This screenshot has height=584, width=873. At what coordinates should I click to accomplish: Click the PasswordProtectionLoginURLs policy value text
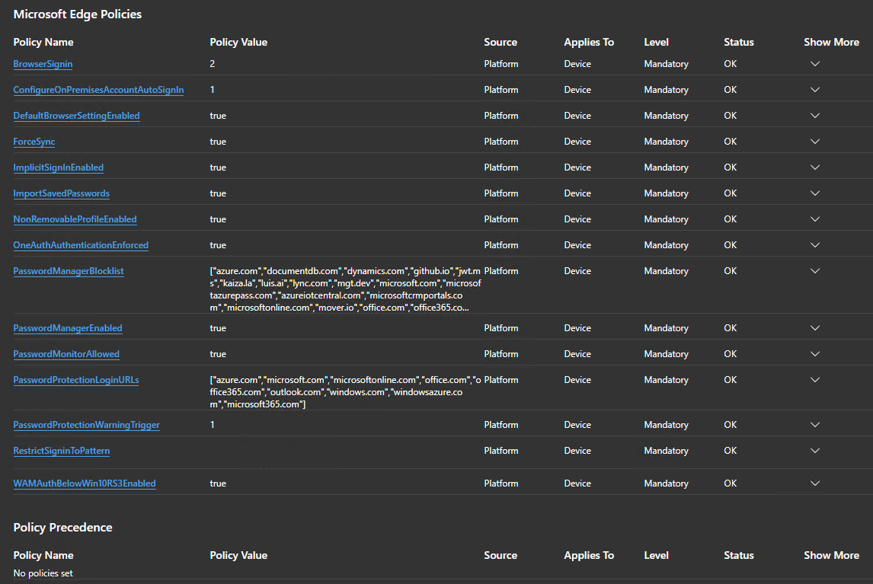click(x=345, y=392)
